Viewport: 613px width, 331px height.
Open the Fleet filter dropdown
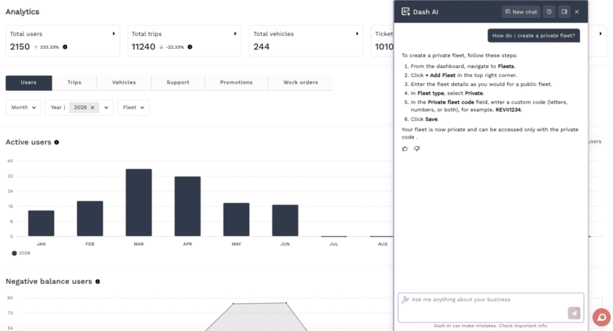click(x=133, y=108)
